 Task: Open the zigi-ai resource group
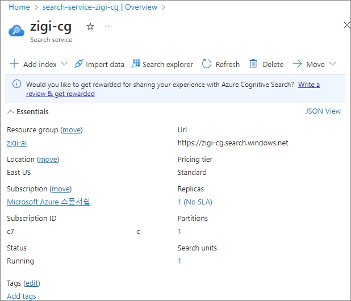click(x=17, y=143)
